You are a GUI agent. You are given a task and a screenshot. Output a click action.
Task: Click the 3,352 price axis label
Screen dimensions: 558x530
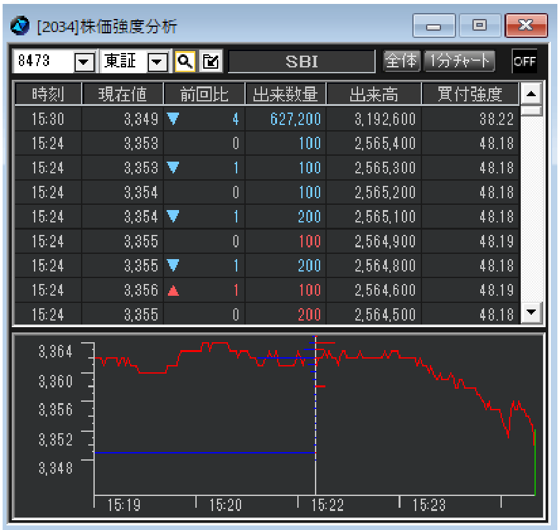coord(56,440)
